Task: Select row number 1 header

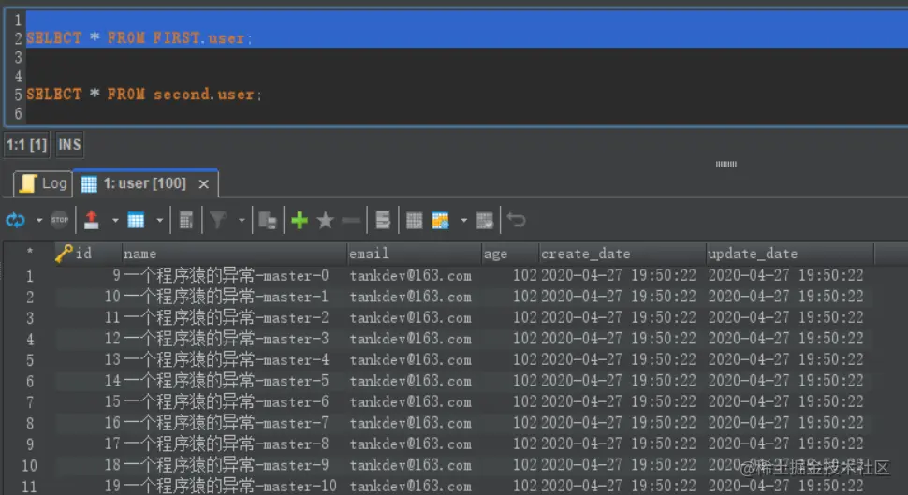Action: (29, 276)
